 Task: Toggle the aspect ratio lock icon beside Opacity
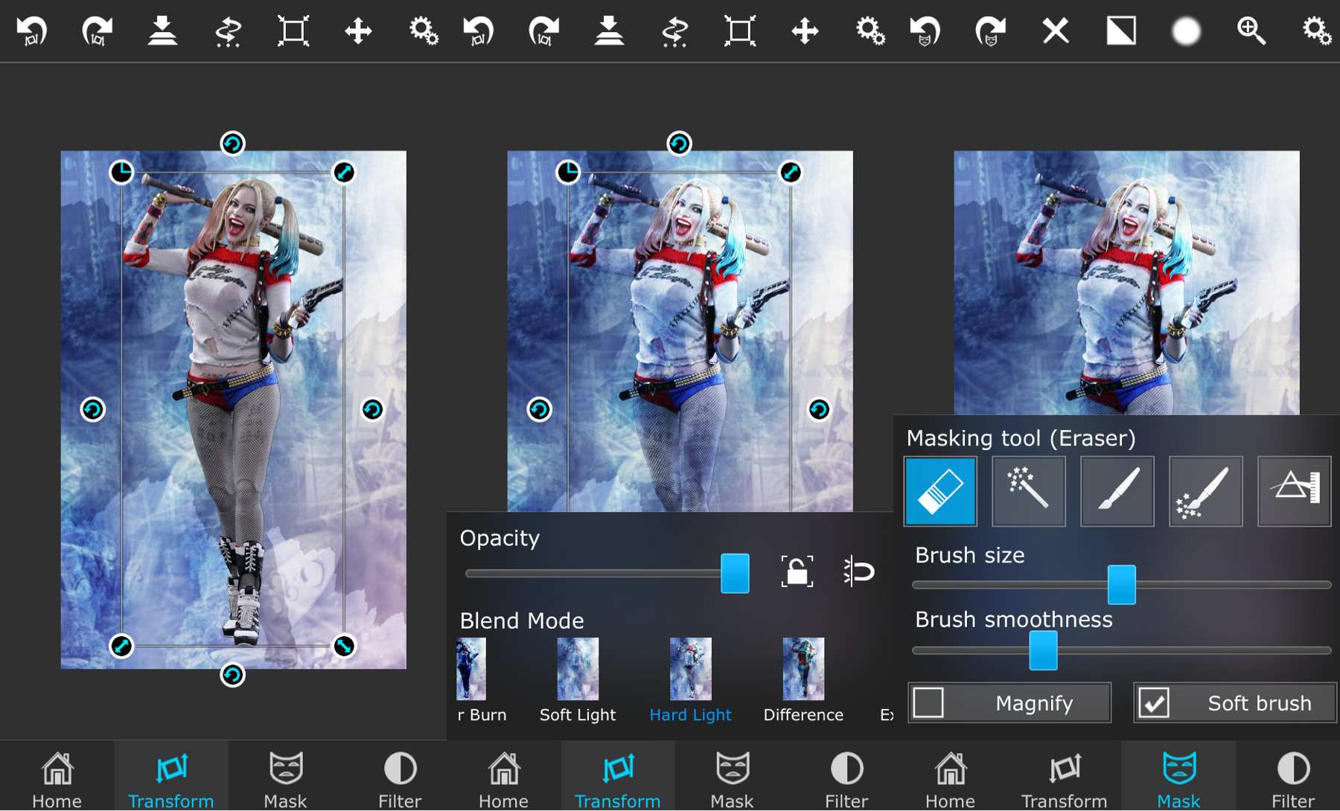tap(797, 571)
